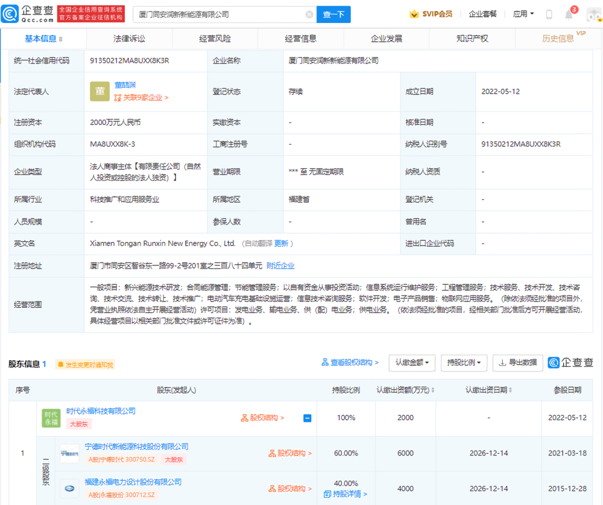
Task: Click the 时代永福 shareholder logo
Action: tap(51, 418)
